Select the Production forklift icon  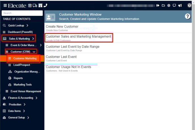(5, 105)
